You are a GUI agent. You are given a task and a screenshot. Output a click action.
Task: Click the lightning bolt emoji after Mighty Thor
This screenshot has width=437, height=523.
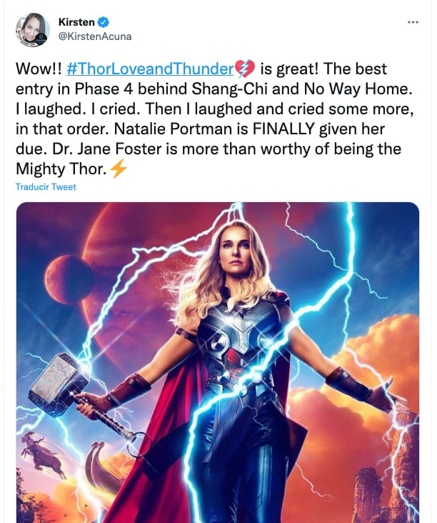pos(119,169)
